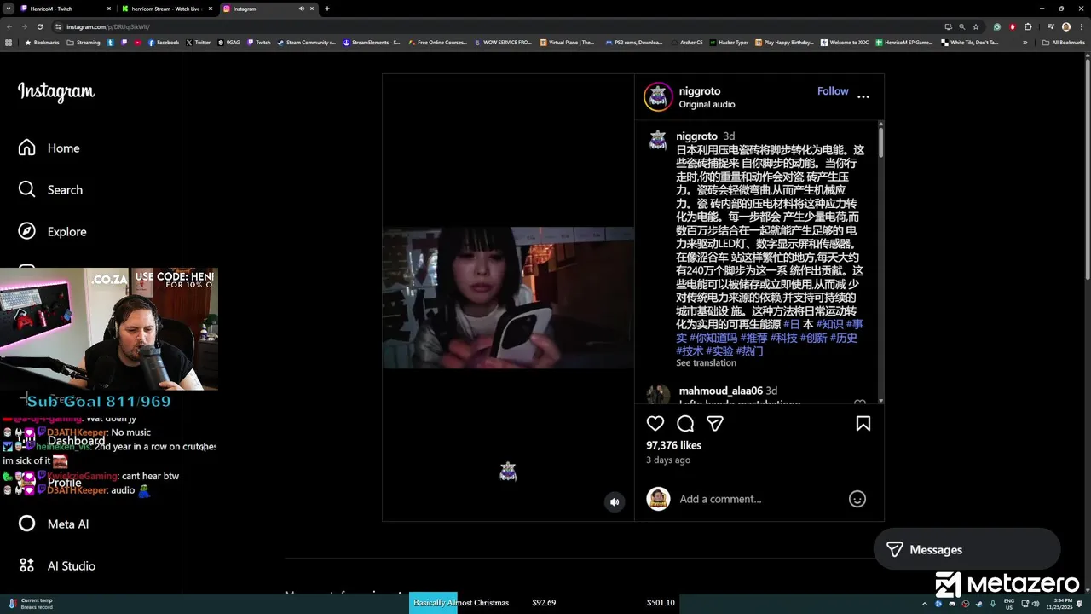This screenshot has width=1091, height=614.
Task: Open the post's three-dot options menu
Action: point(863,96)
